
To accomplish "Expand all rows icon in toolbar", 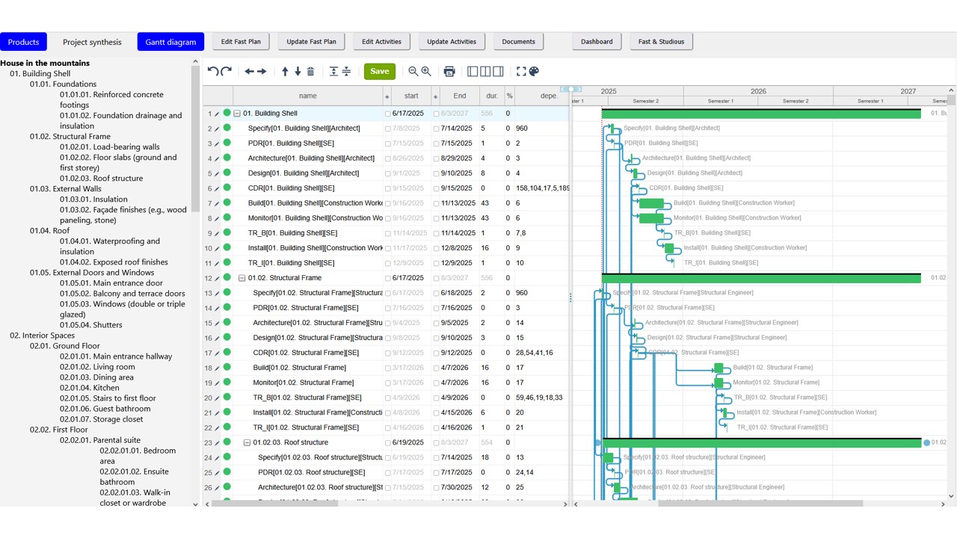I will [x=333, y=72].
